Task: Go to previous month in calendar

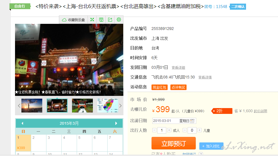Action: pyautogui.click(x=22, y=123)
